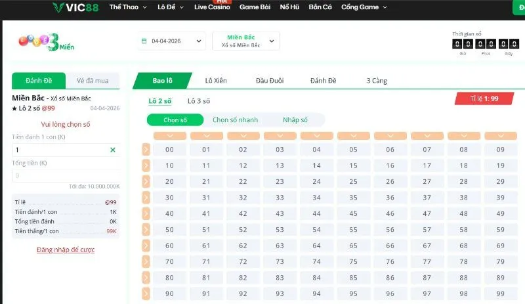
Task: Choose the Lô 3 số sub-tab
Action: coord(199,101)
